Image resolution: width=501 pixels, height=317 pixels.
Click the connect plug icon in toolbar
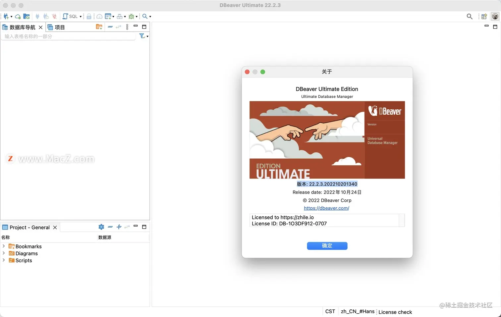click(37, 16)
